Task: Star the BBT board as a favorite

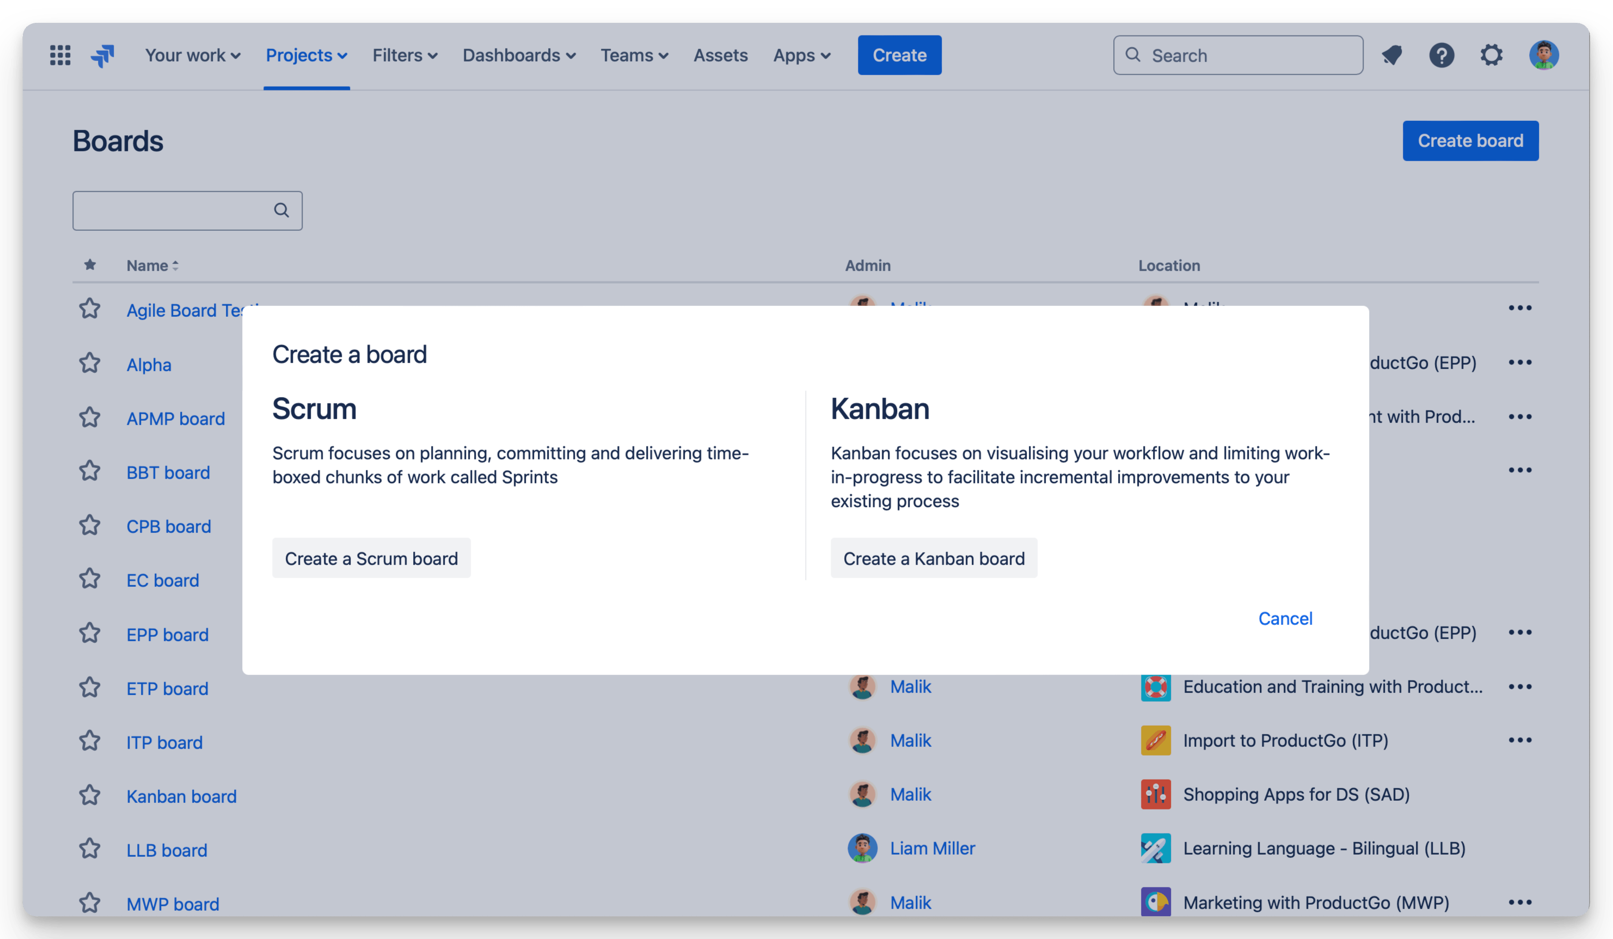Action: coord(90,470)
